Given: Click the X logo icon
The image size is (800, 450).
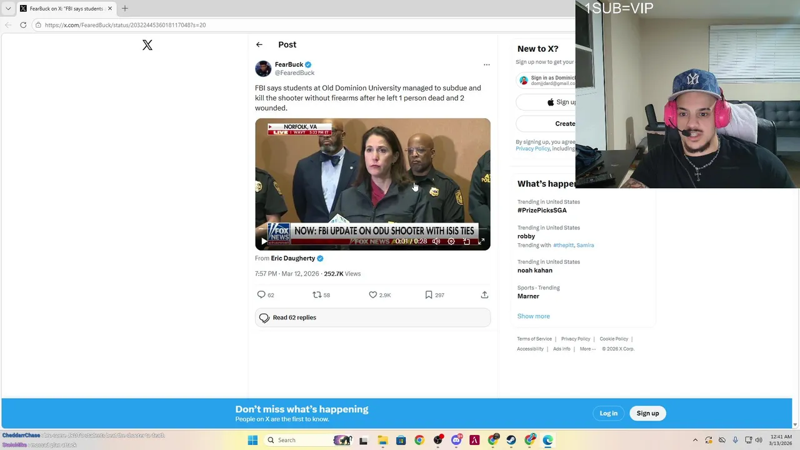Looking at the screenshot, I should pos(147,45).
